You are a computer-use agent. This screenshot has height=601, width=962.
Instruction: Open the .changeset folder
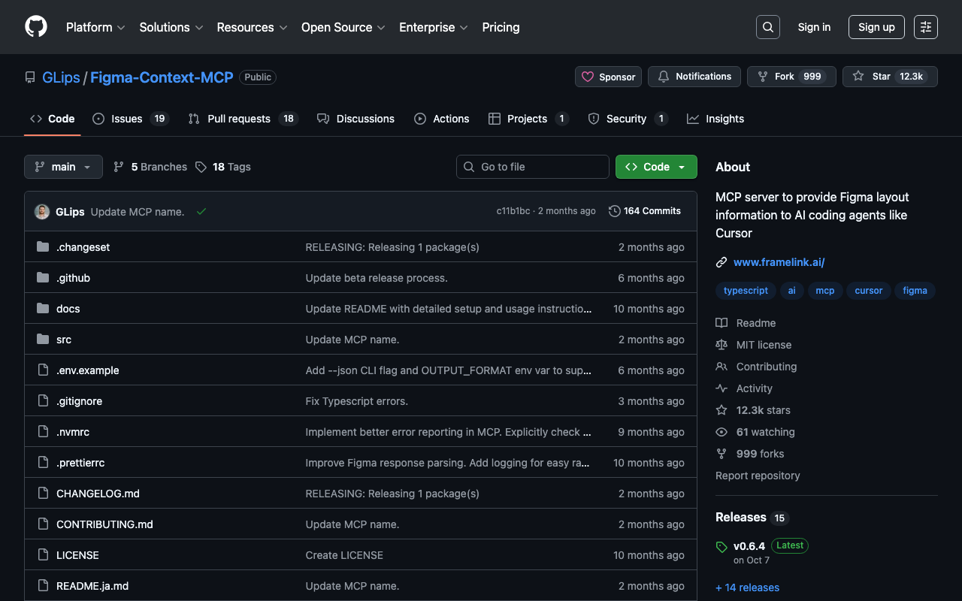83,247
